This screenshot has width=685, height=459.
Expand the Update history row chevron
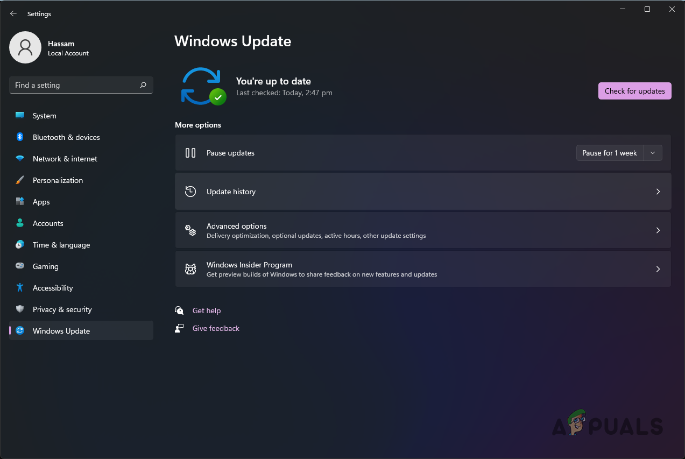pyautogui.click(x=658, y=192)
